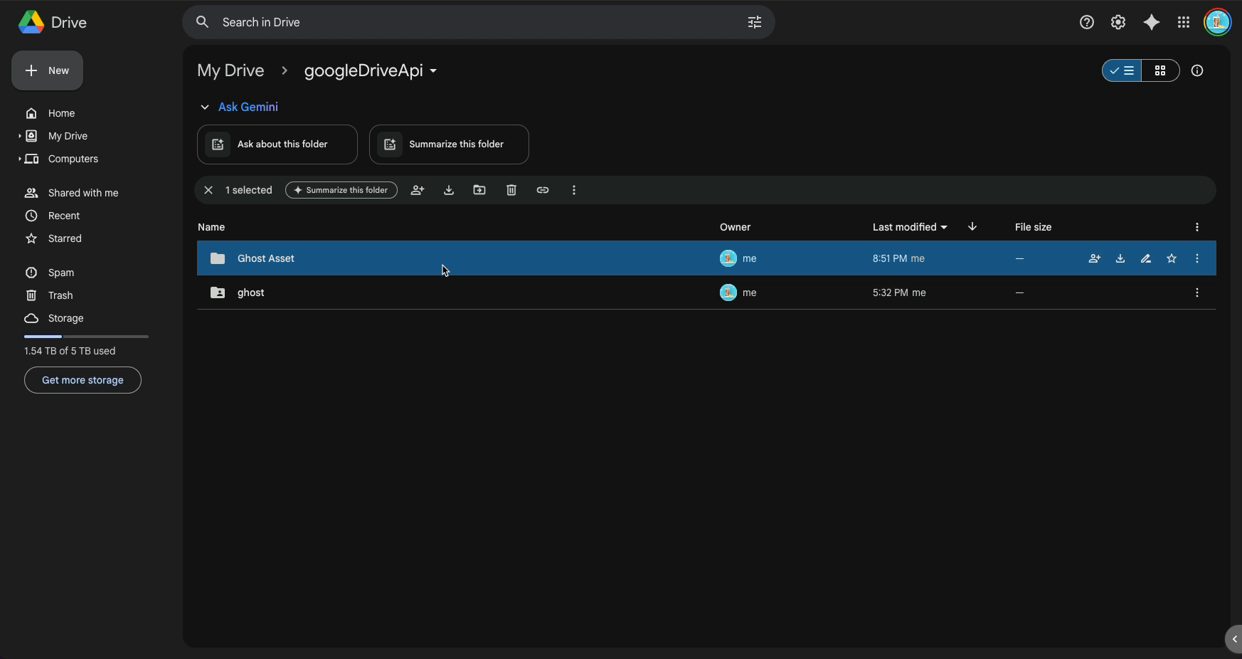Move selected item to another folder

point(479,190)
